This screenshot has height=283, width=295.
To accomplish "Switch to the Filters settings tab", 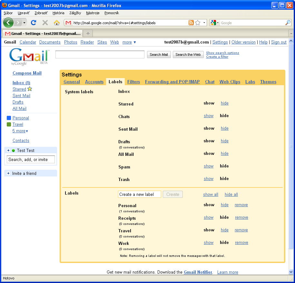I will pyautogui.click(x=133, y=82).
